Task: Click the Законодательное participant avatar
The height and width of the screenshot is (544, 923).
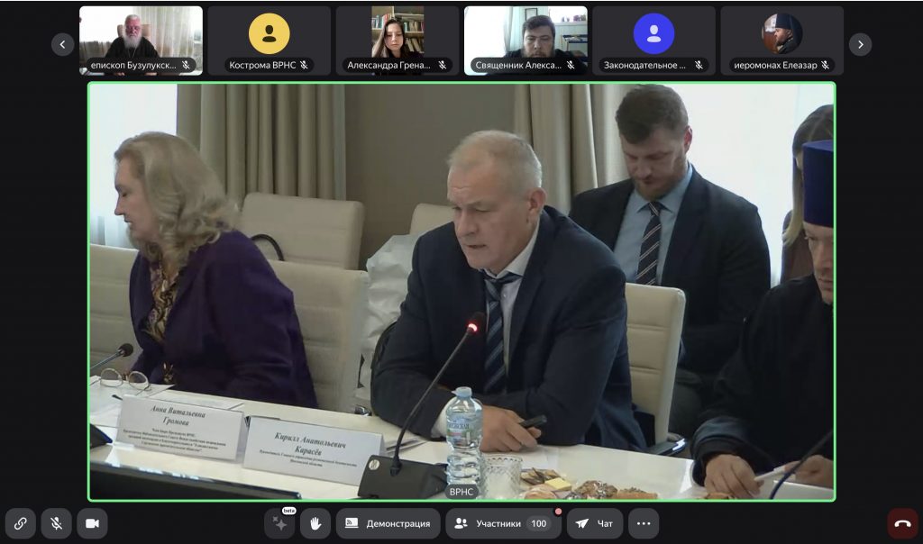Action: (x=653, y=34)
